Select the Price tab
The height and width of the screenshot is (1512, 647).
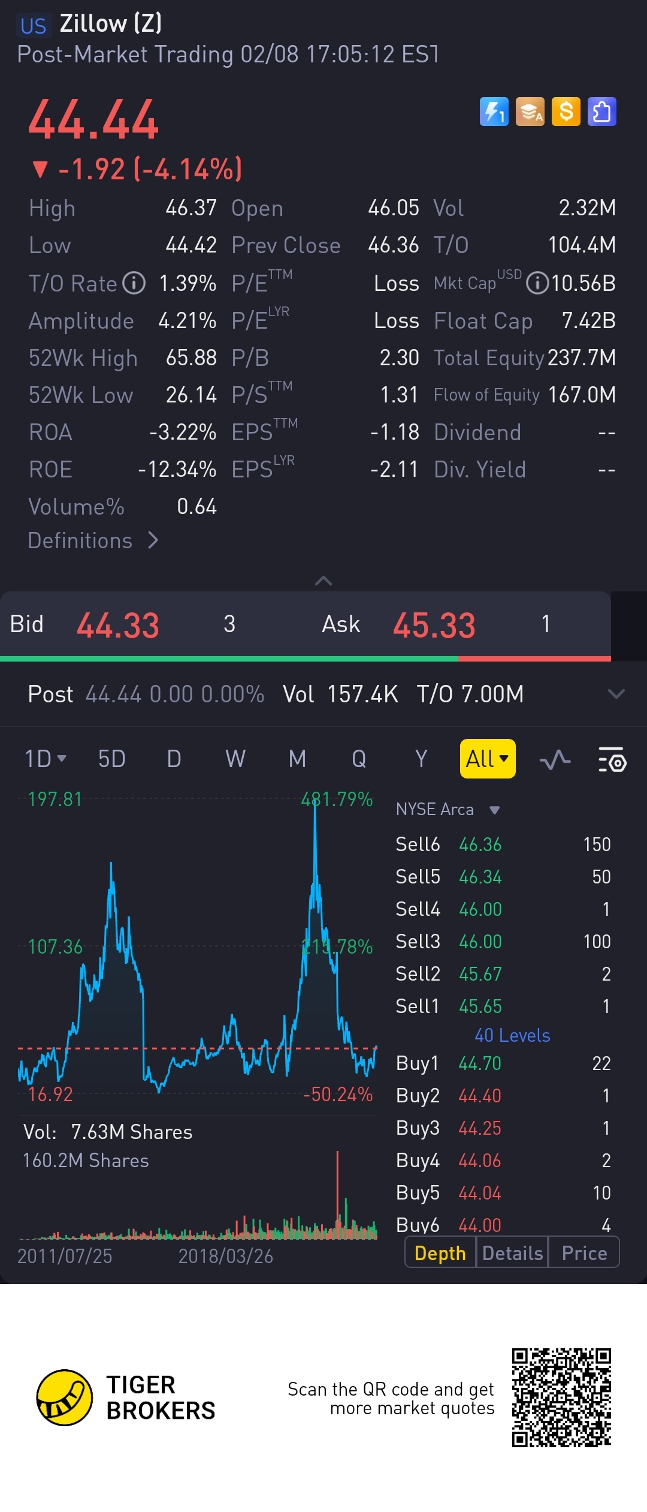point(584,1253)
